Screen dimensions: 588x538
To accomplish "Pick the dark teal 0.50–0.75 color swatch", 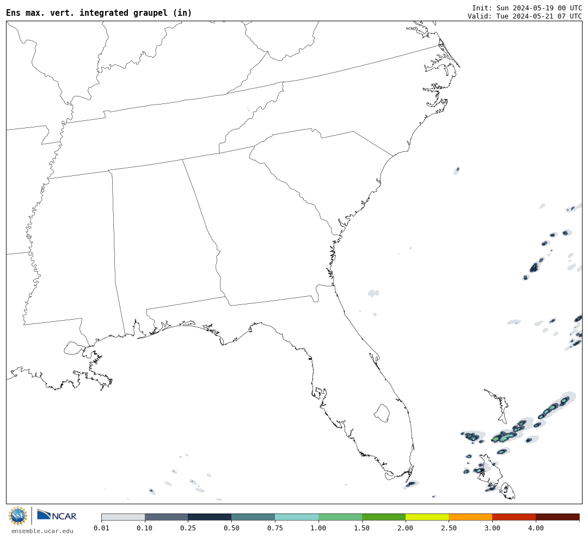I will click(x=254, y=517).
